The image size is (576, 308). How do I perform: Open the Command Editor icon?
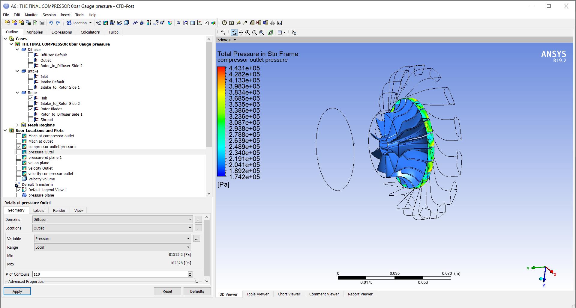click(x=280, y=23)
